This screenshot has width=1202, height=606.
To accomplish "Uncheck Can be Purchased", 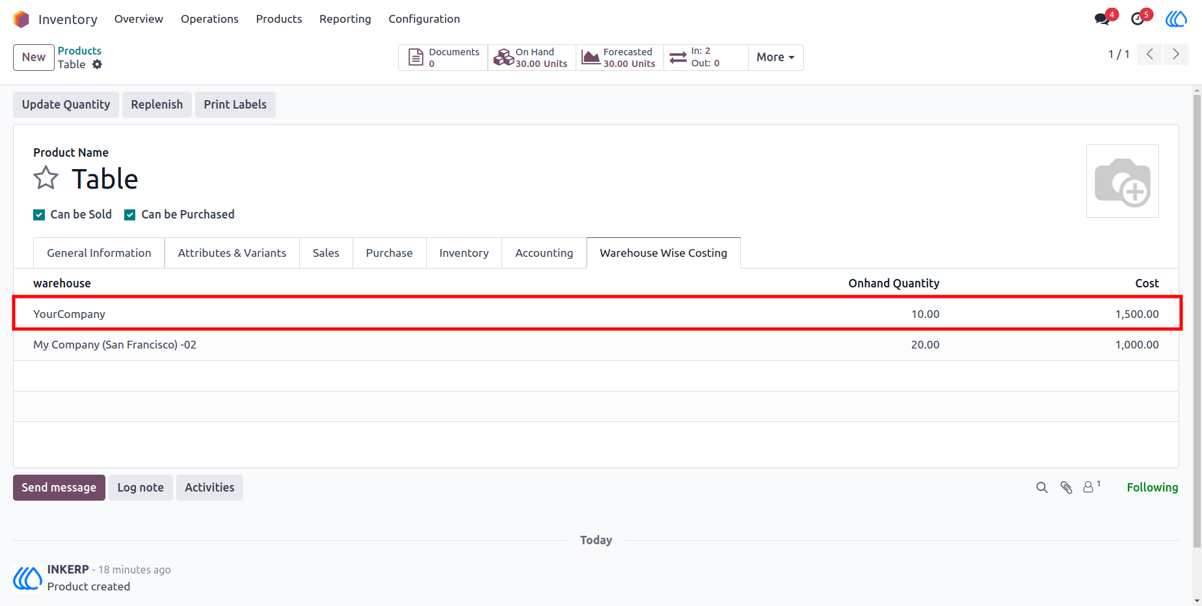I will [130, 215].
